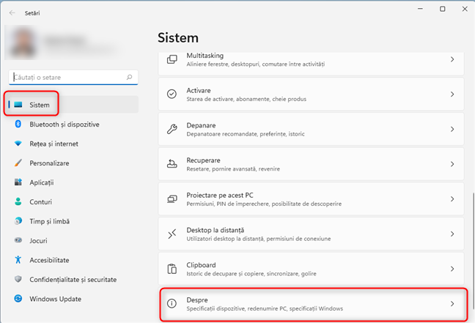Open Proiectare pe acest PC

point(312,199)
